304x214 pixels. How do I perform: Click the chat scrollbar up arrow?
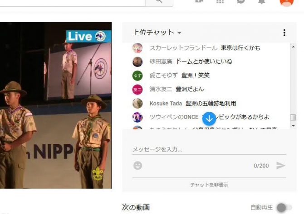coord(293,46)
